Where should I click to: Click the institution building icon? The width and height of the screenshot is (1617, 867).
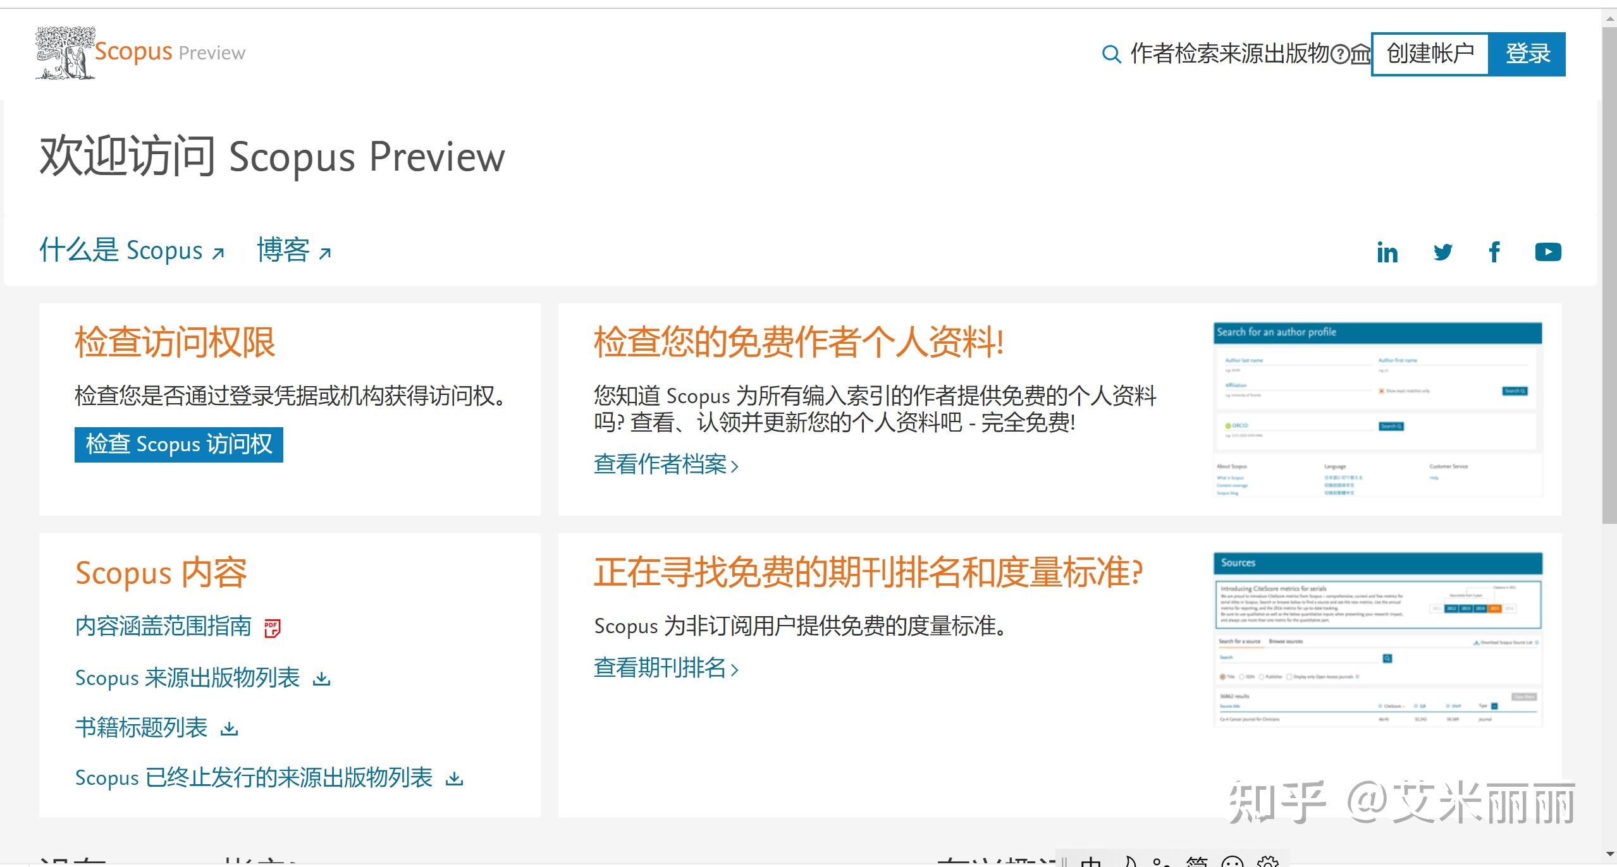tap(1360, 55)
